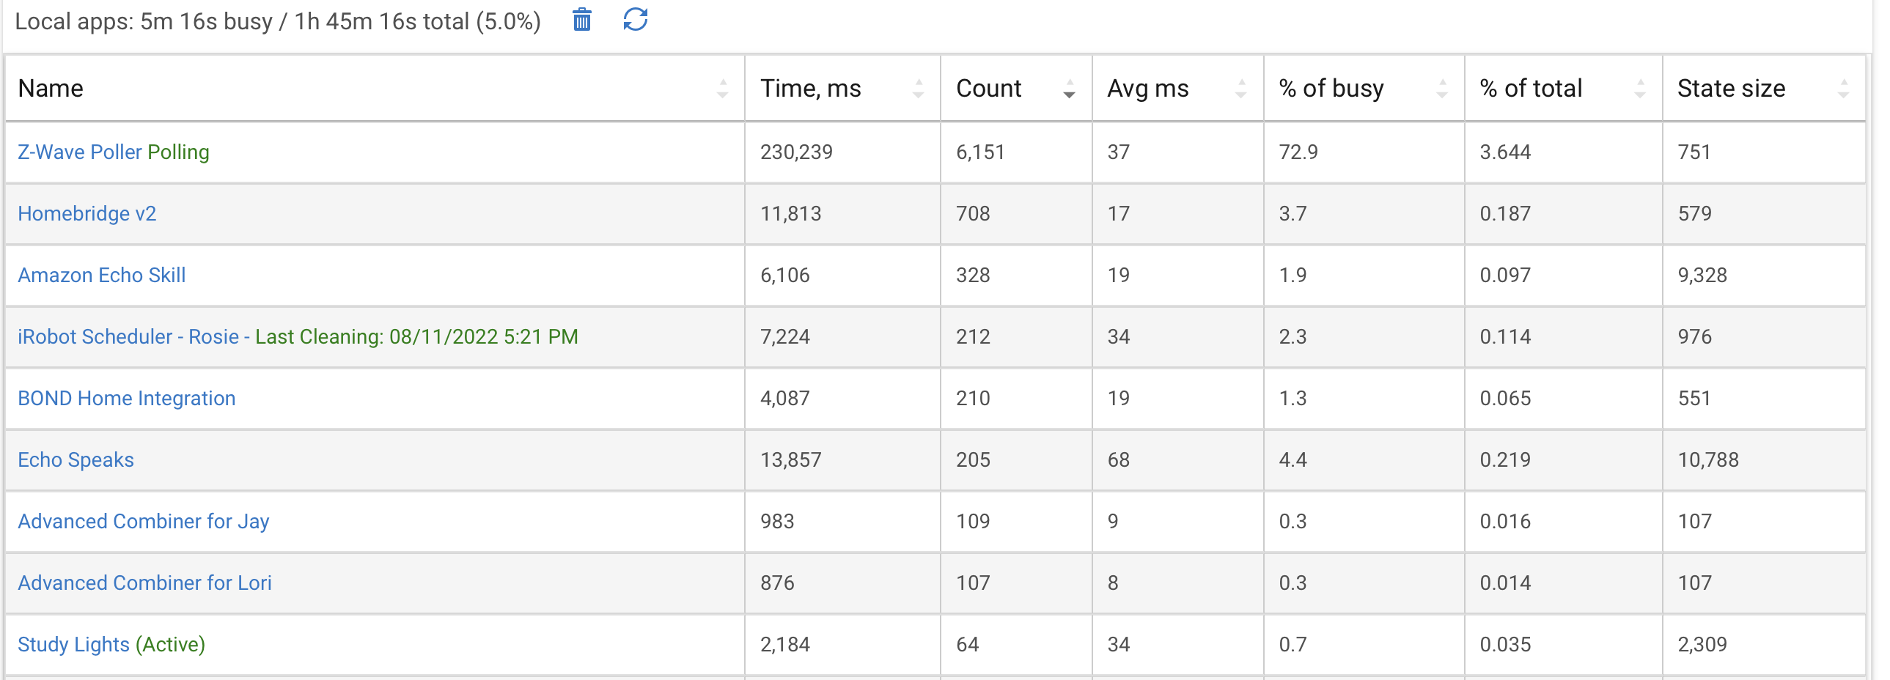Click the refresh arrows icon
This screenshot has height=680, width=1890.
pyautogui.click(x=636, y=20)
